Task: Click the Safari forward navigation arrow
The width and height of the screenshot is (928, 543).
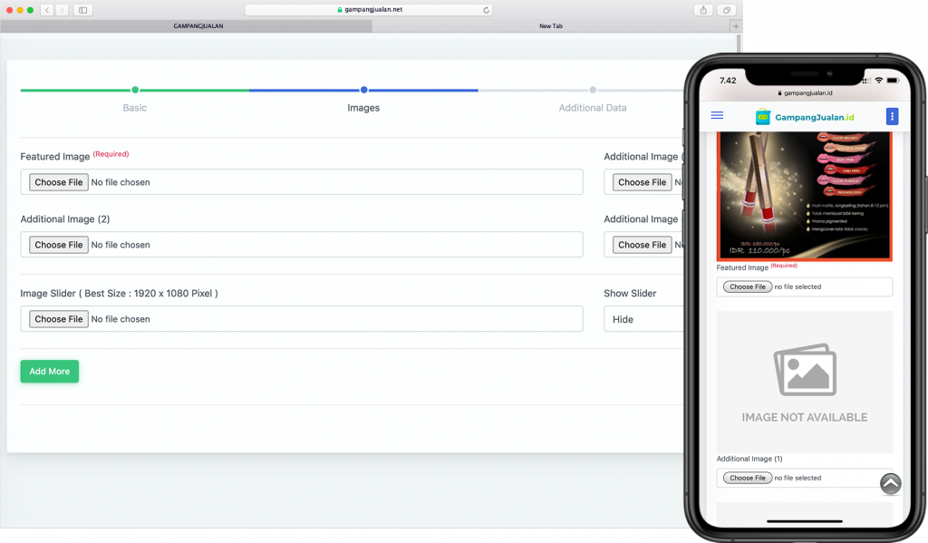Action: [62, 10]
